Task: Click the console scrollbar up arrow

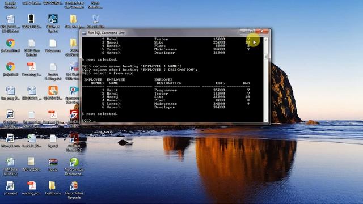Action: coord(266,40)
